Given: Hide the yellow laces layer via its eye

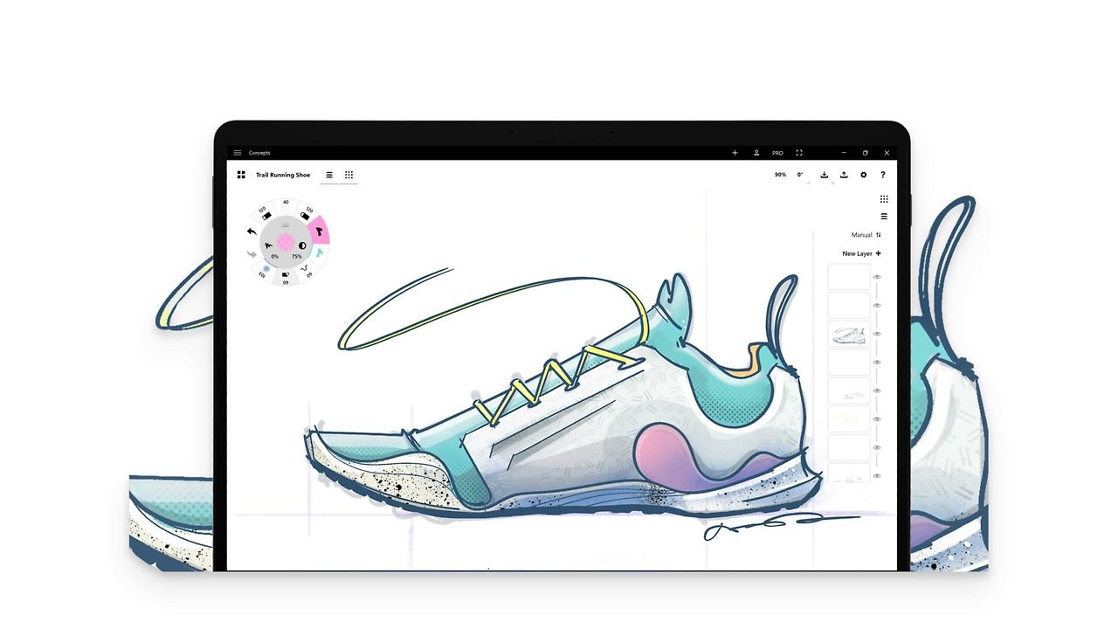Looking at the screenshot, I should 877,419.
